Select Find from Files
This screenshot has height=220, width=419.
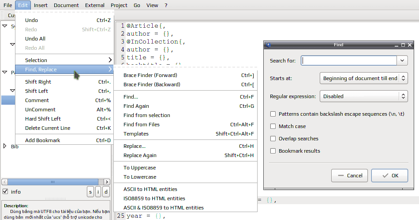185,125
